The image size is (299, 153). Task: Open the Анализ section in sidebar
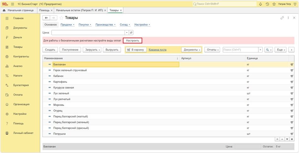pos(18,66)
